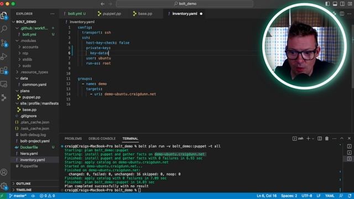The image size is (354, 199).
Task: Click the master branch status item
Action: pyautogui.click(x=18, y=196)
